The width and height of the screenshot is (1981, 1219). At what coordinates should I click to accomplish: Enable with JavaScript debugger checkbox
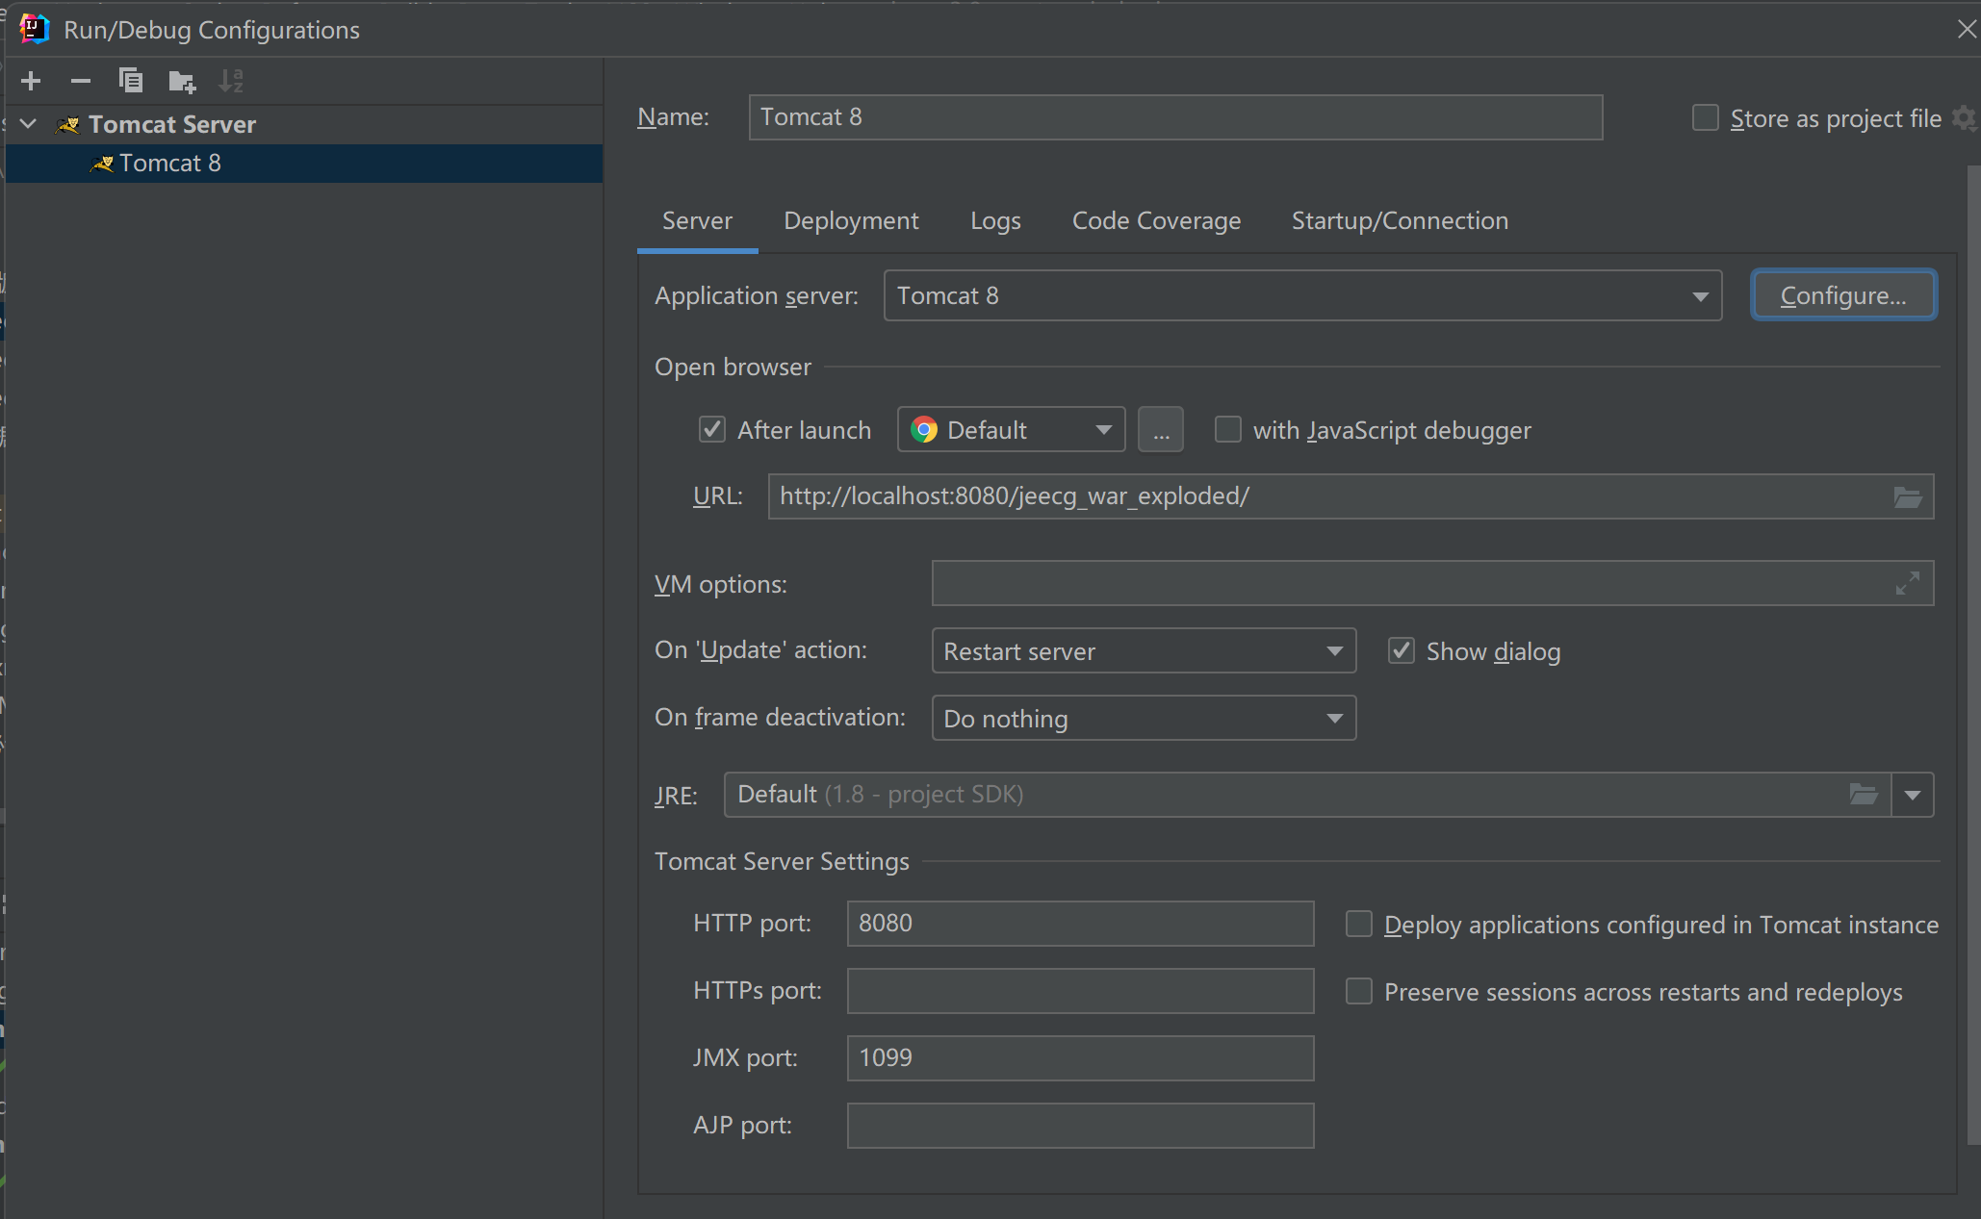click(x=1228, y=429)
